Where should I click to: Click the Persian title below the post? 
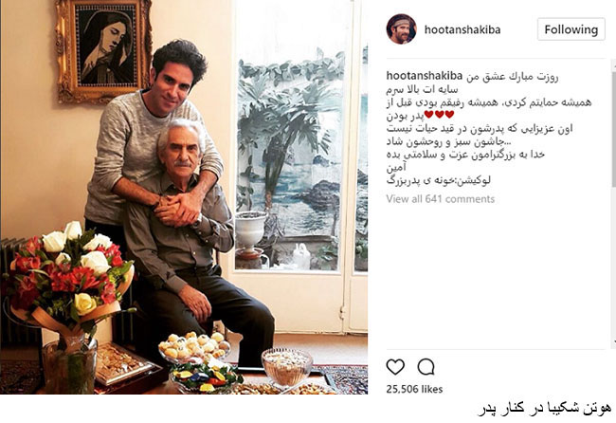coord(544,409)
